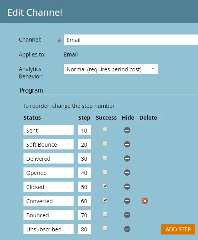The width and height of the screenshot is (198, 240).
Task: Edit the Opened status name field
Action: 49,173
